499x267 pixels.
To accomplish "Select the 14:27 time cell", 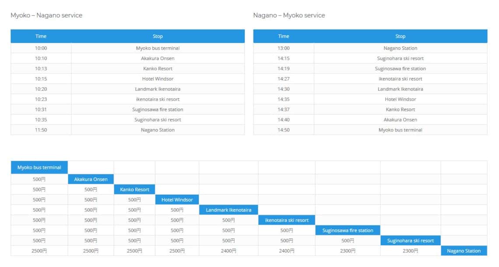I will (x=284, y=79).
